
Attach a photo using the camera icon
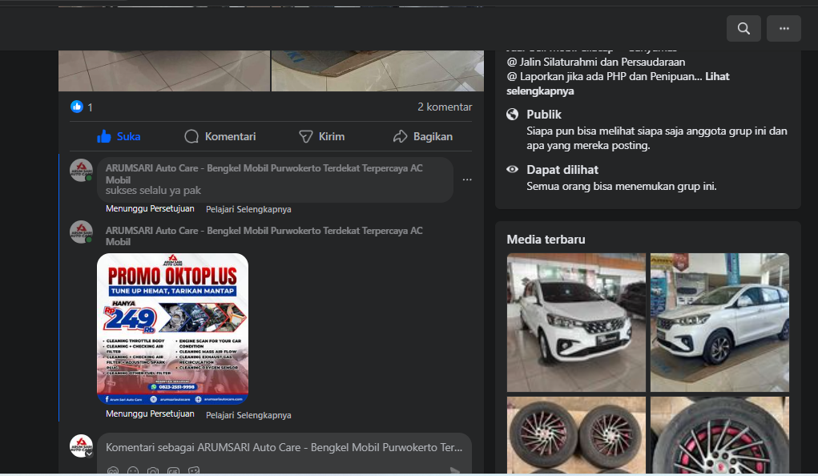click(x=153, y=471)
